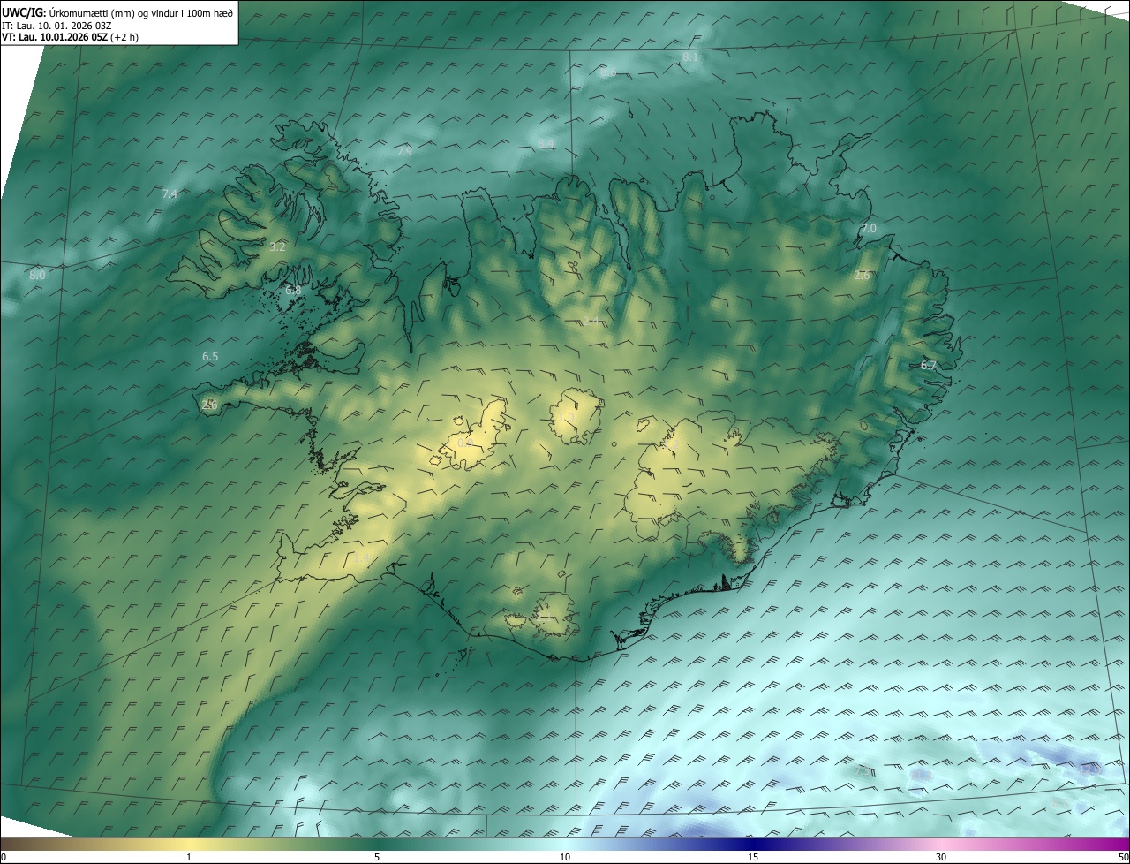Viewport: 1130px width, 864px height.
Task: Click the VT: Lau. 10.01.2026 05Z line
Action: [70, 37]
